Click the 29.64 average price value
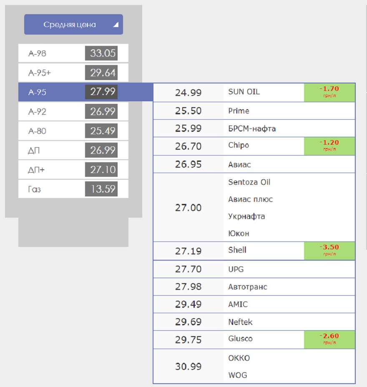Screen dimensions: 367x387 (101, 73)
